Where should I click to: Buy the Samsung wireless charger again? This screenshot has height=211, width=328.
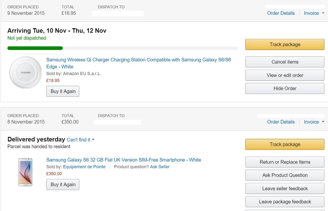63,91
